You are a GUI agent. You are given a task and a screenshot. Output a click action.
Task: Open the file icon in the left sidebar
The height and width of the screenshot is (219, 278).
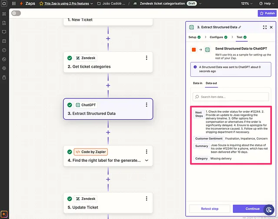click(x=4, y=23)
